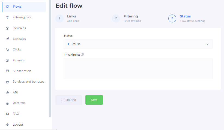Click the Clicks cursor icon

click(7, 50)
